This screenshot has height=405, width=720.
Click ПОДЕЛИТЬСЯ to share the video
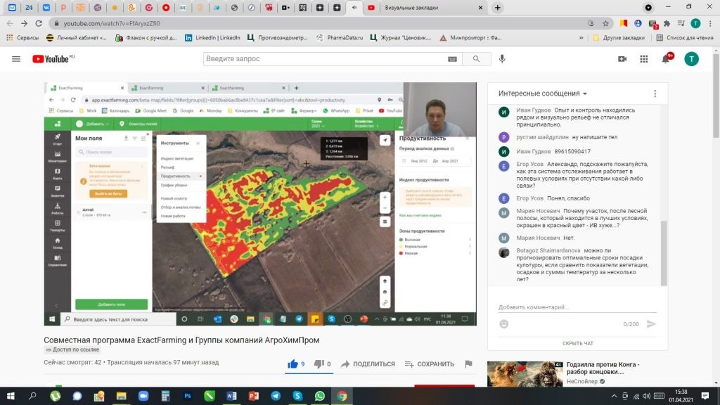click(x=368, y=364)
